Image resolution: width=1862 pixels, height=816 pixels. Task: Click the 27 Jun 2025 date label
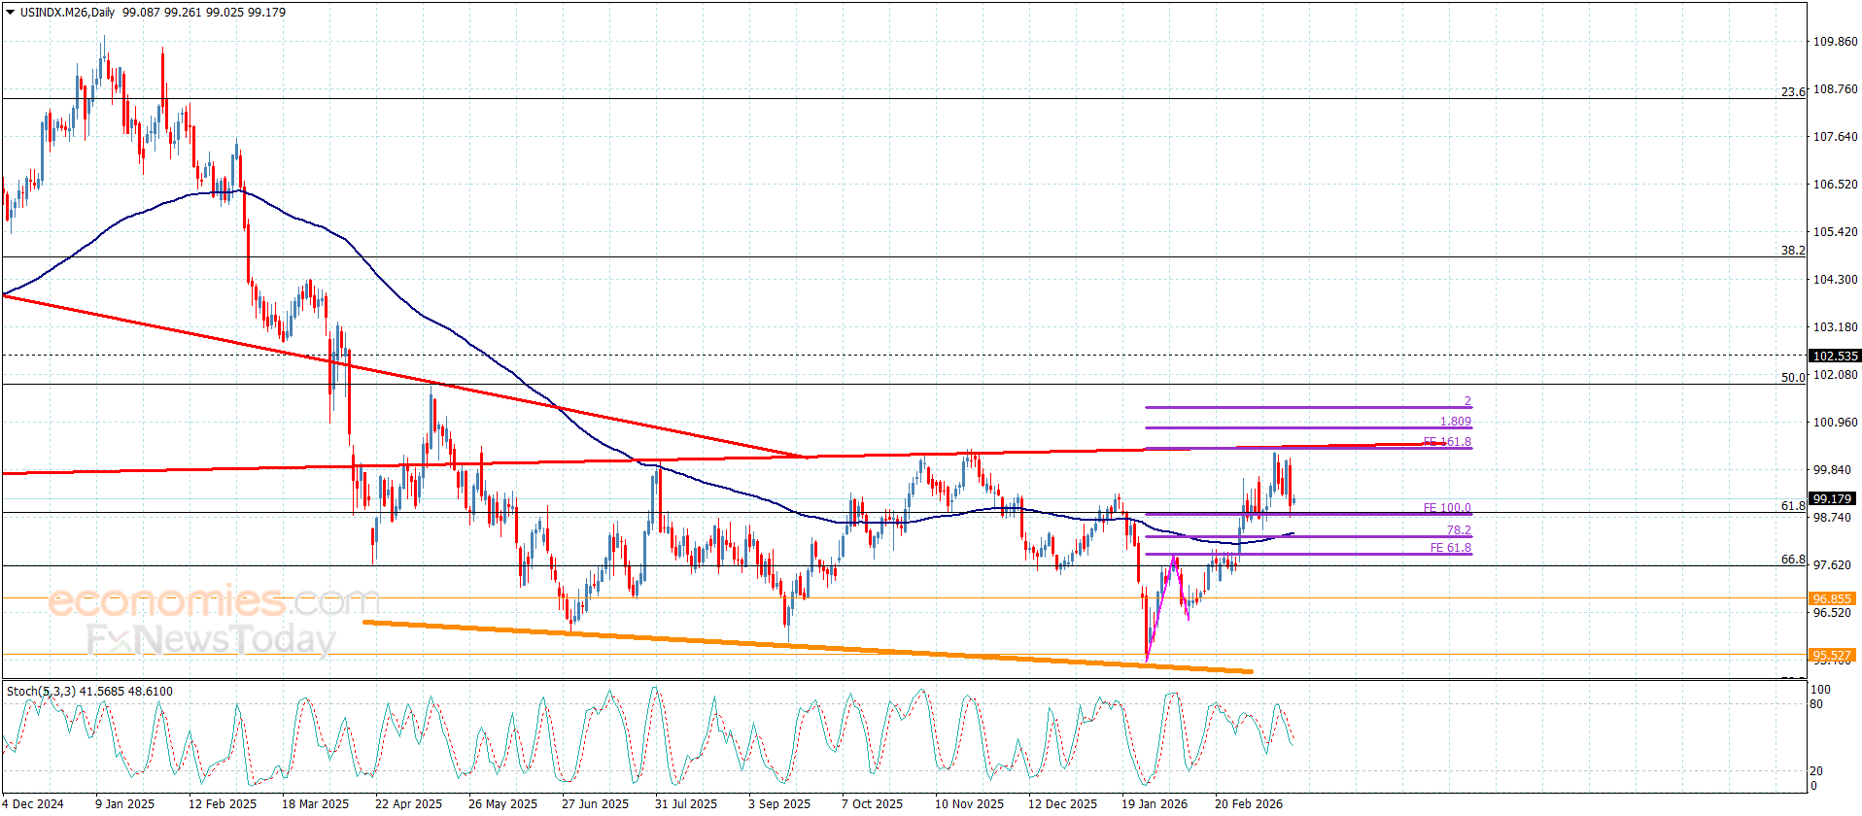pyautogui.click(x=595, y=803)
